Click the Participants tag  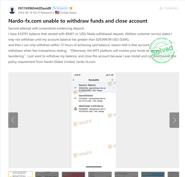[60, 8]
